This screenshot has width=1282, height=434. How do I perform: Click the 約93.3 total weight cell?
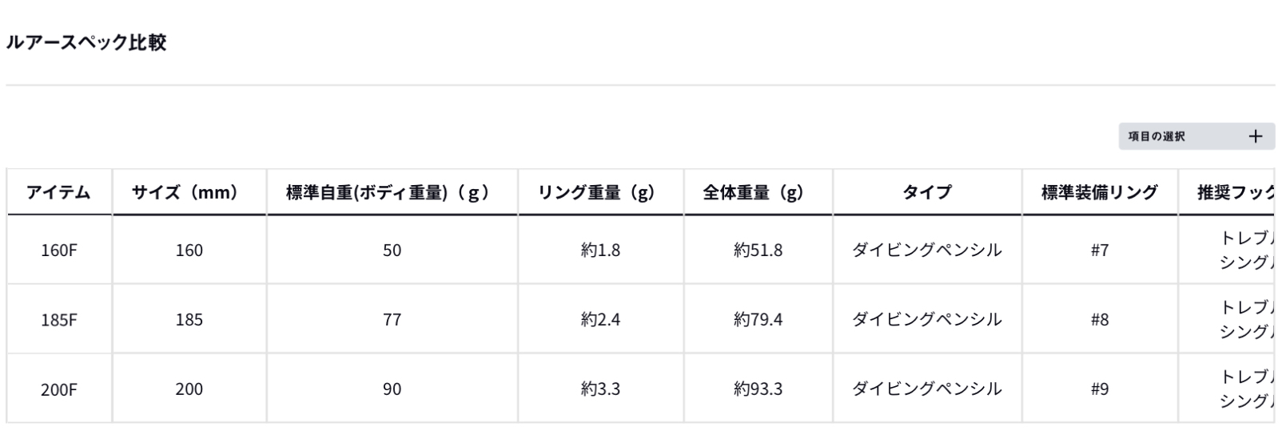(x=758, y=389)
